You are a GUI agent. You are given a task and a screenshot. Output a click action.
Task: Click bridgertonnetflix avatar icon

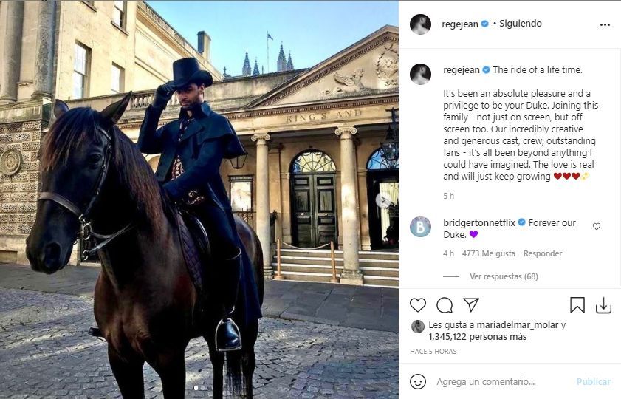[420, 227]
